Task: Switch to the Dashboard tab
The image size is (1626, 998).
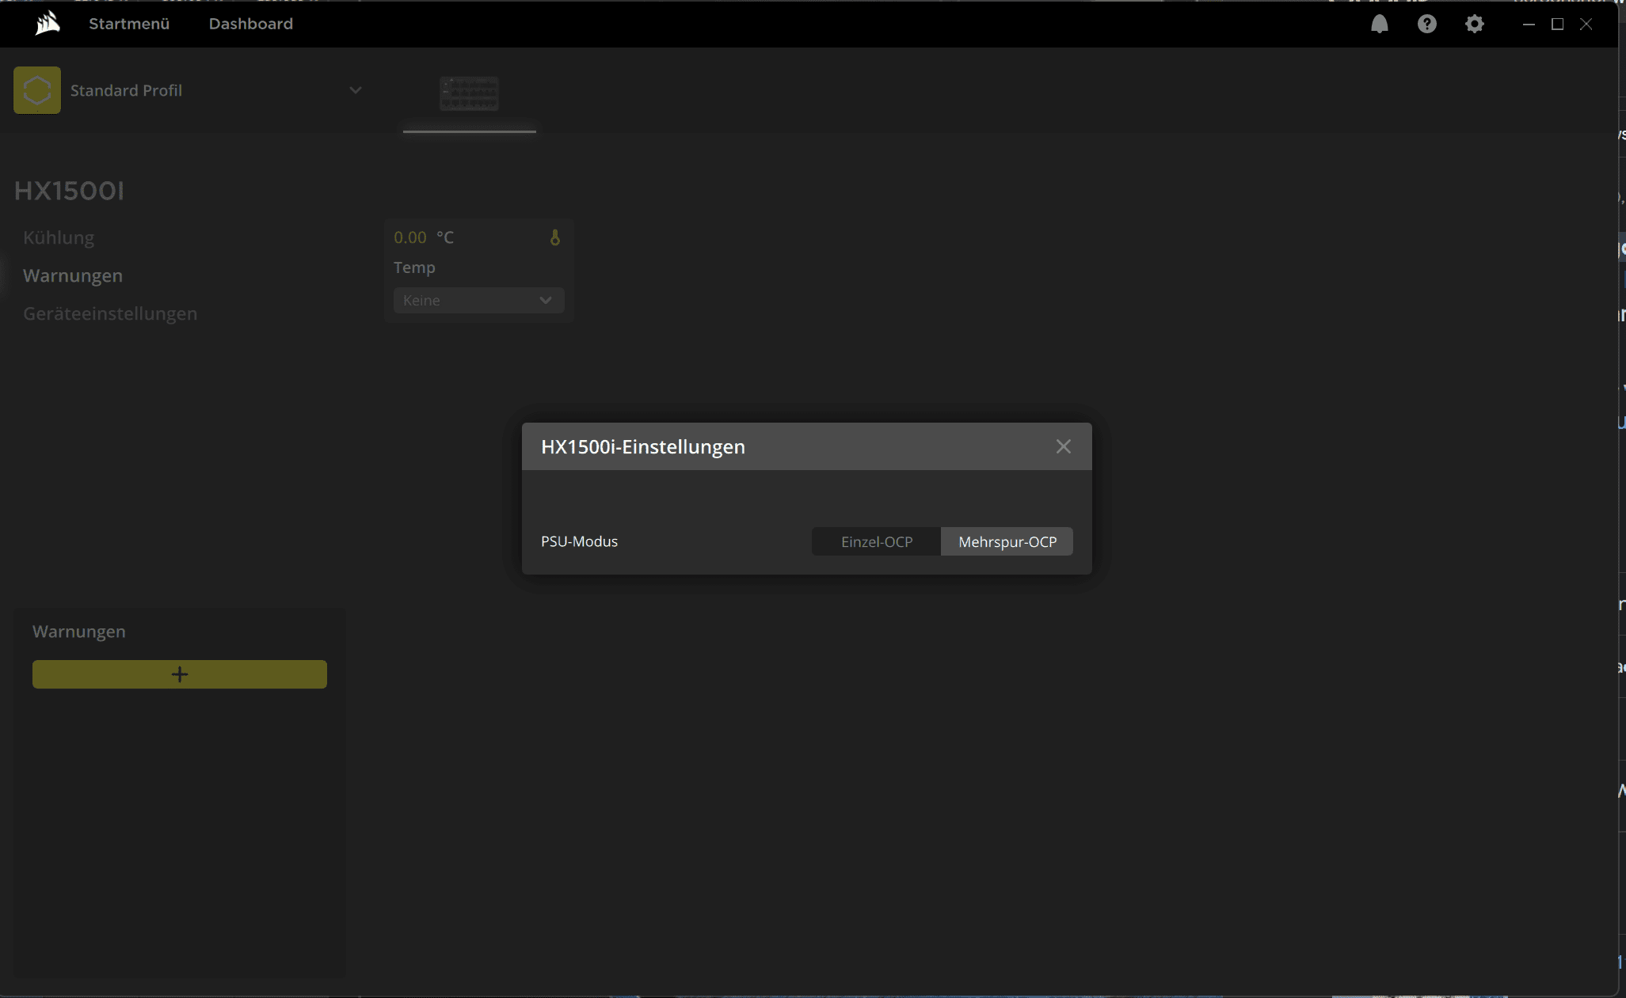Action: pos(250,24)
